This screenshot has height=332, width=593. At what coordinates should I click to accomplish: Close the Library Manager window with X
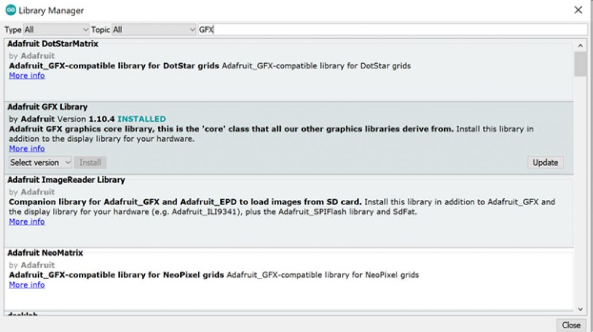(x=578, y=10)
